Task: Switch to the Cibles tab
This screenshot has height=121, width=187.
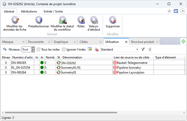Action: point(84,42)
